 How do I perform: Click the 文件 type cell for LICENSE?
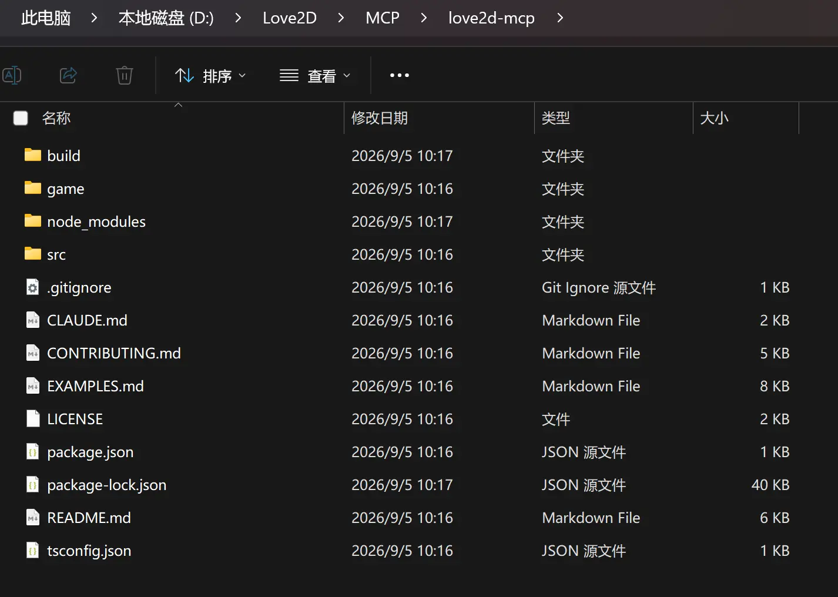coord(556,419)
